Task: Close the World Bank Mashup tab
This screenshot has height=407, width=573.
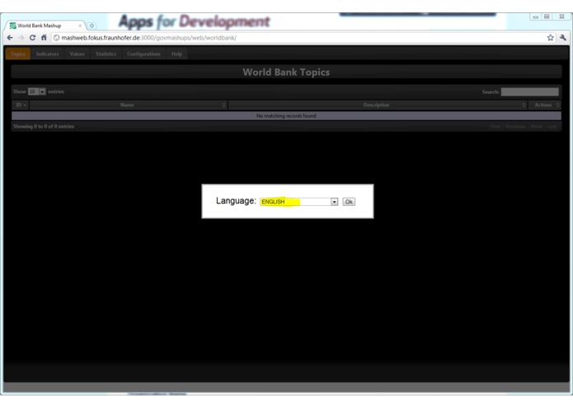Action: pos(80,26)
